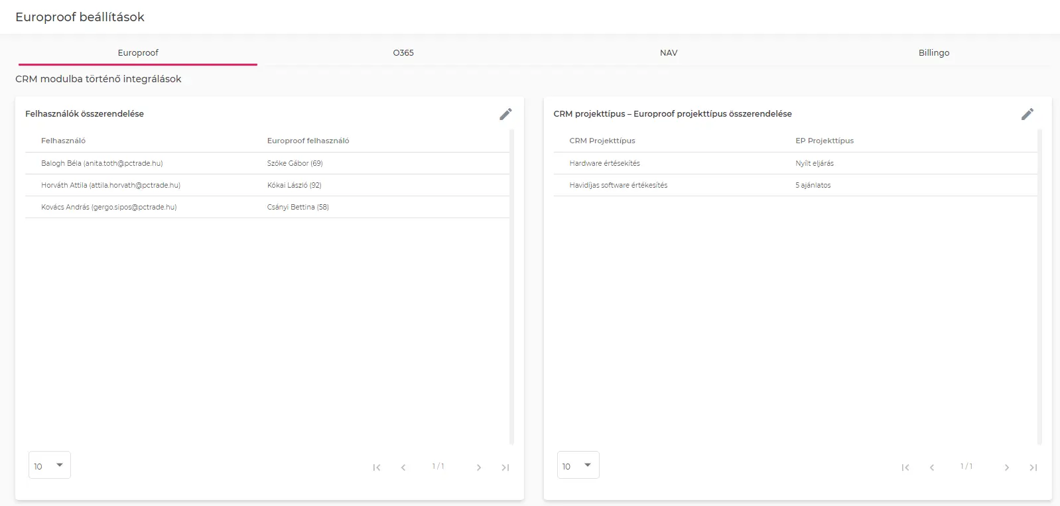Open rows-per-page dropdown in users table
Screen dimensions: 1060x506
50,466
